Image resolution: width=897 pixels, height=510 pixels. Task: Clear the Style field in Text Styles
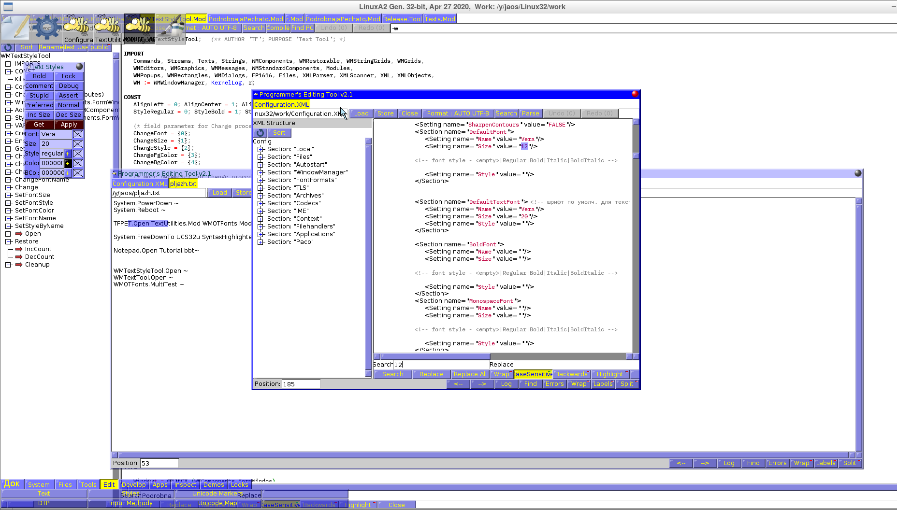[x=78, y=154]
